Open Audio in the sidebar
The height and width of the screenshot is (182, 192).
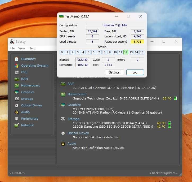click(x=25, y=112)
